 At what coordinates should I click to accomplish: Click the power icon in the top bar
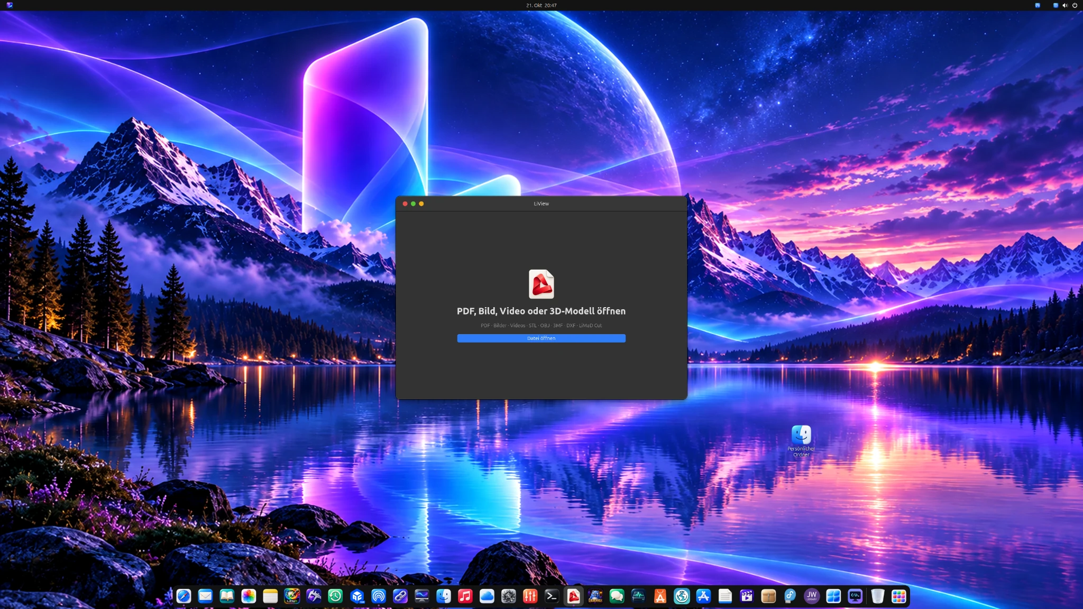(x=1075, y=5)
